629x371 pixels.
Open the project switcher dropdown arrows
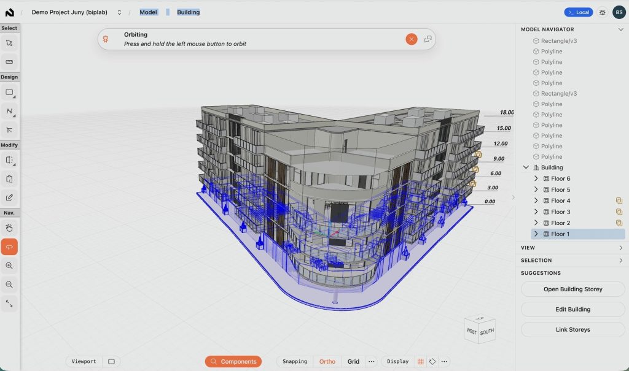pos(119,12)
